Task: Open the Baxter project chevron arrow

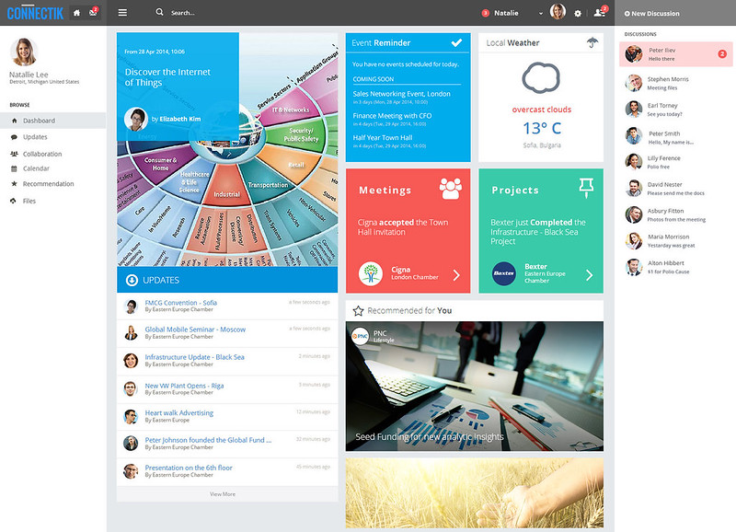Action: [590, 274]
